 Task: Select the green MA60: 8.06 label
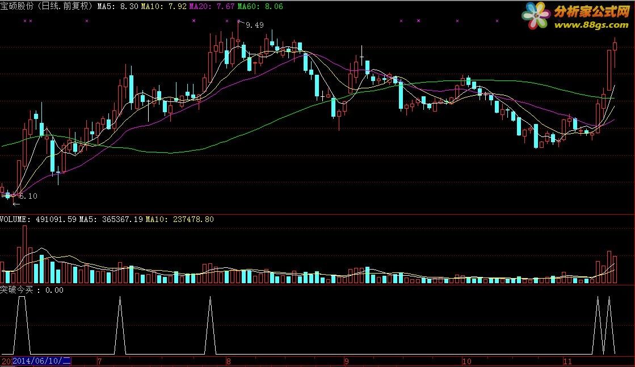tap(260, 6)
